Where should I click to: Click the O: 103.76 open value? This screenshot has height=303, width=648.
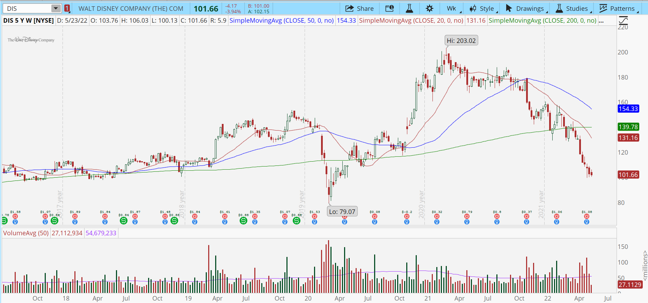click(x=104, y=21)
